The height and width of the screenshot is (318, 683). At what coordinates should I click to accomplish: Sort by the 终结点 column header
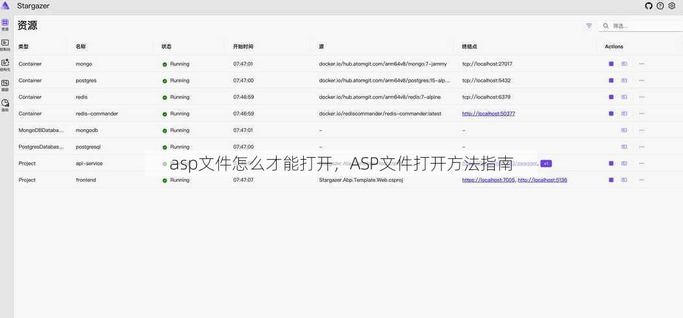click(469, 46)
